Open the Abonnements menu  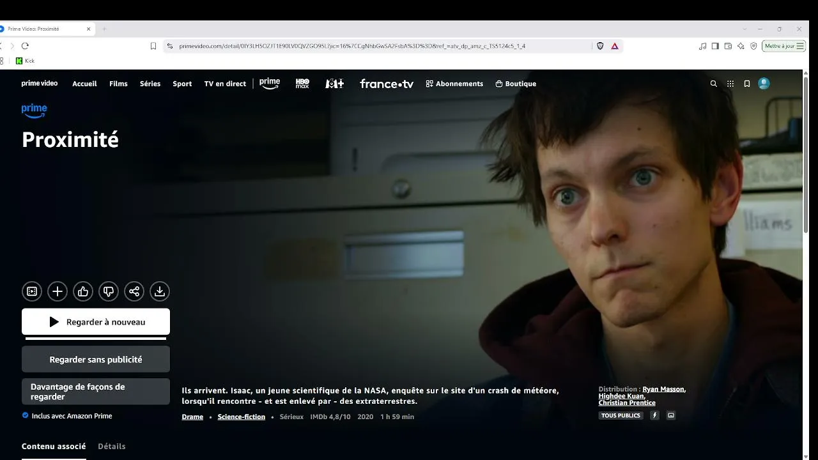pyautogui.click(x=454, y=84)
